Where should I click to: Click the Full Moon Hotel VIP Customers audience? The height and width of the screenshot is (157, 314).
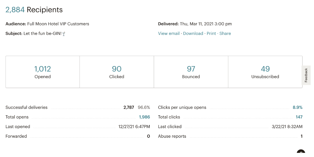point(58,24)
